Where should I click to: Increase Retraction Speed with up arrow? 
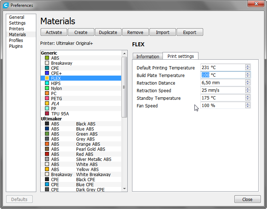247,89
